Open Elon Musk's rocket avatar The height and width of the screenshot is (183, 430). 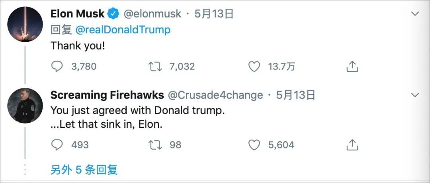pos(25,24)
